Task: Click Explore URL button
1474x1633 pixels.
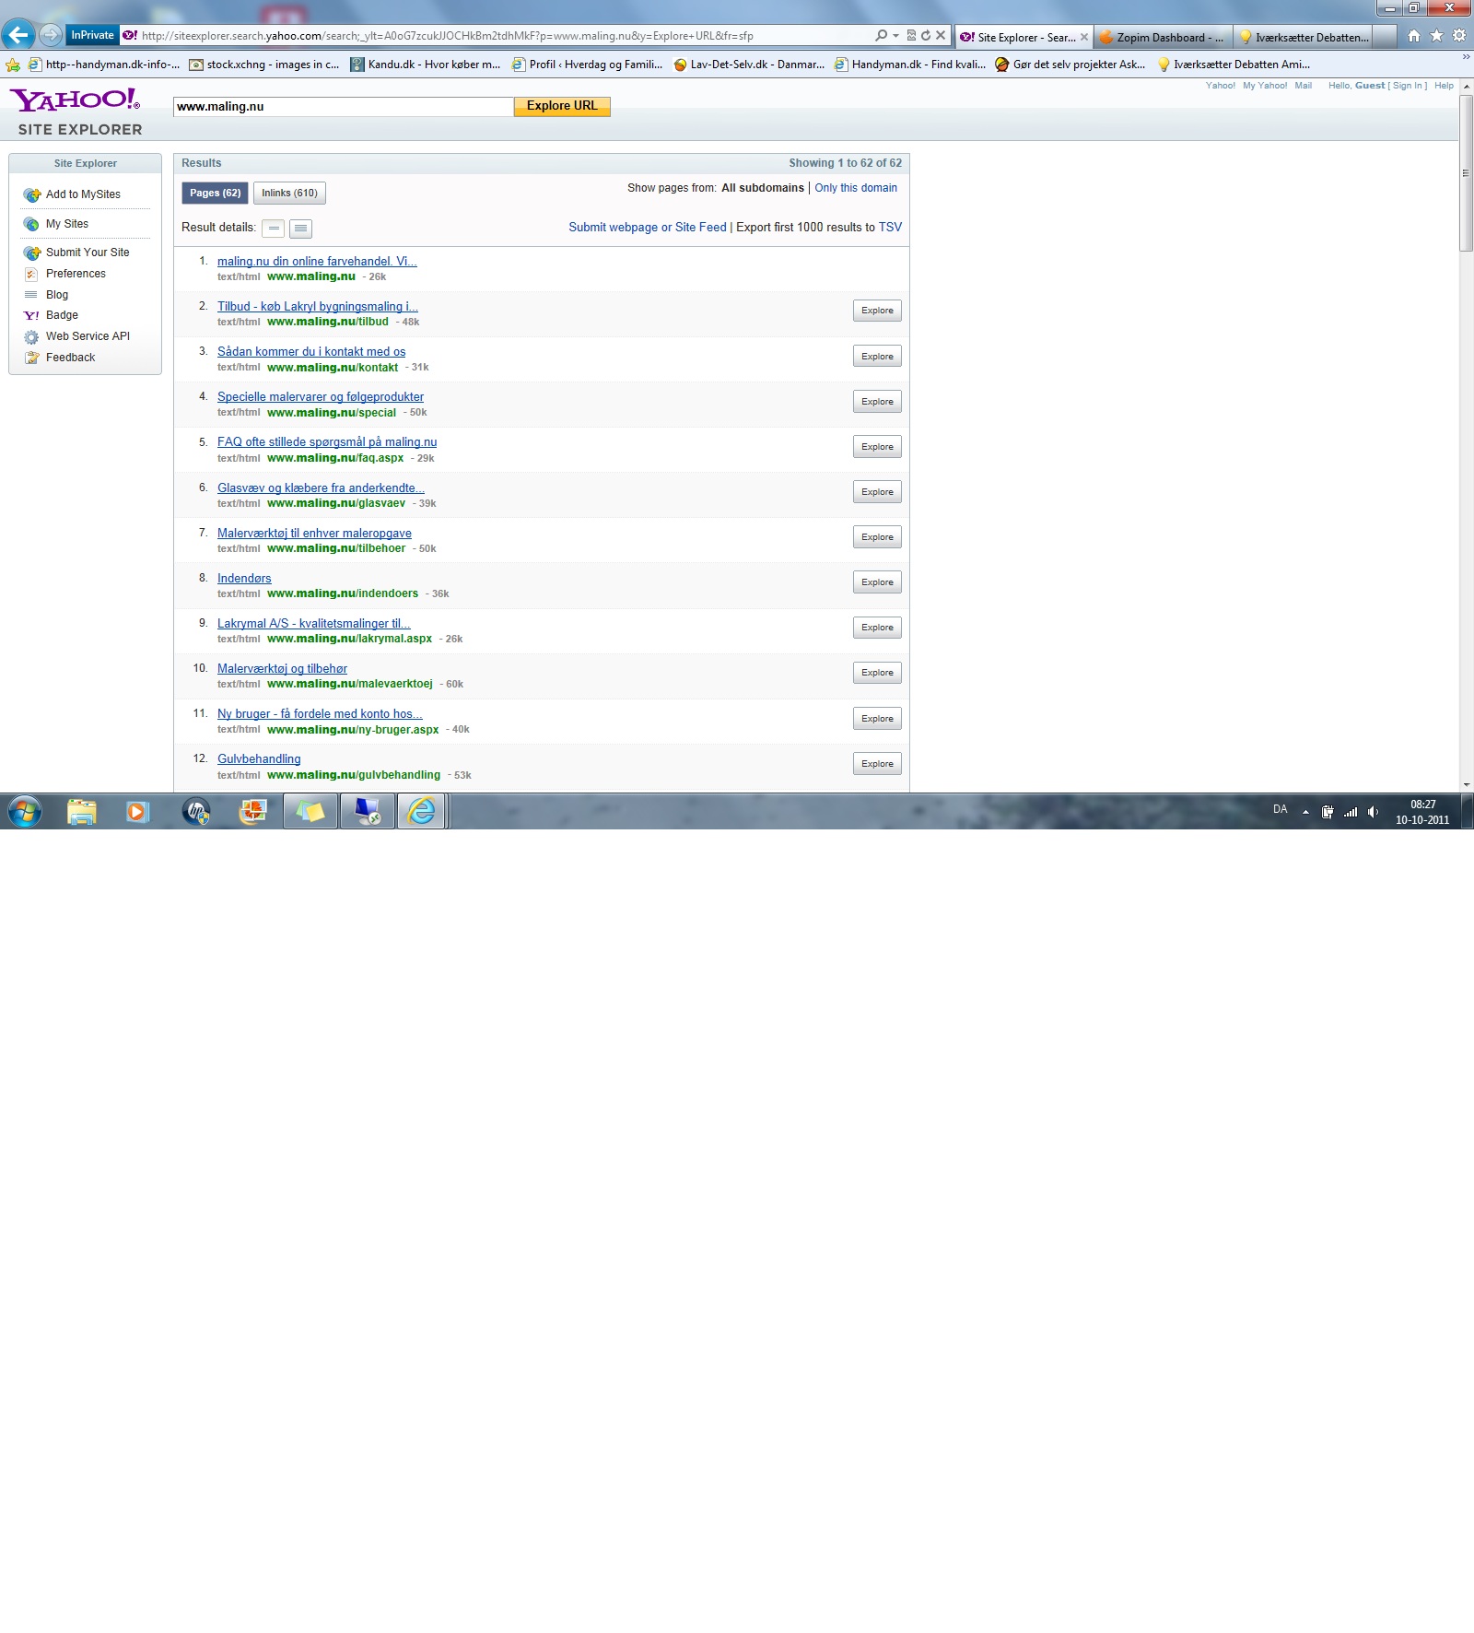Action: (562, 106)
